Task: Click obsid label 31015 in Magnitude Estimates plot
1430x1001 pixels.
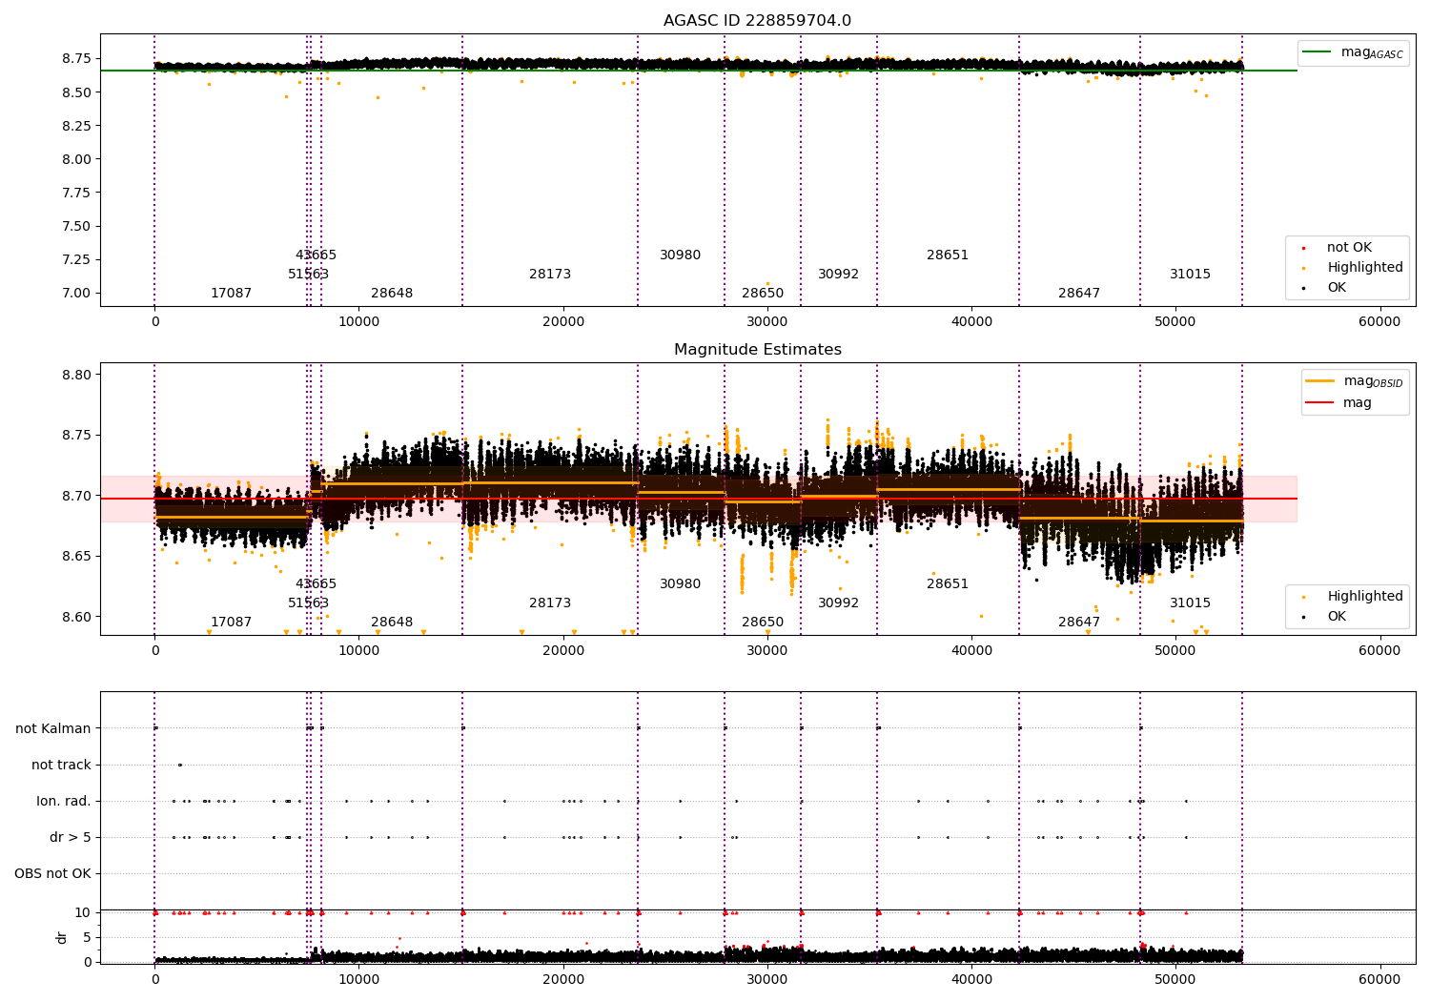Action: coord(1191,603)
